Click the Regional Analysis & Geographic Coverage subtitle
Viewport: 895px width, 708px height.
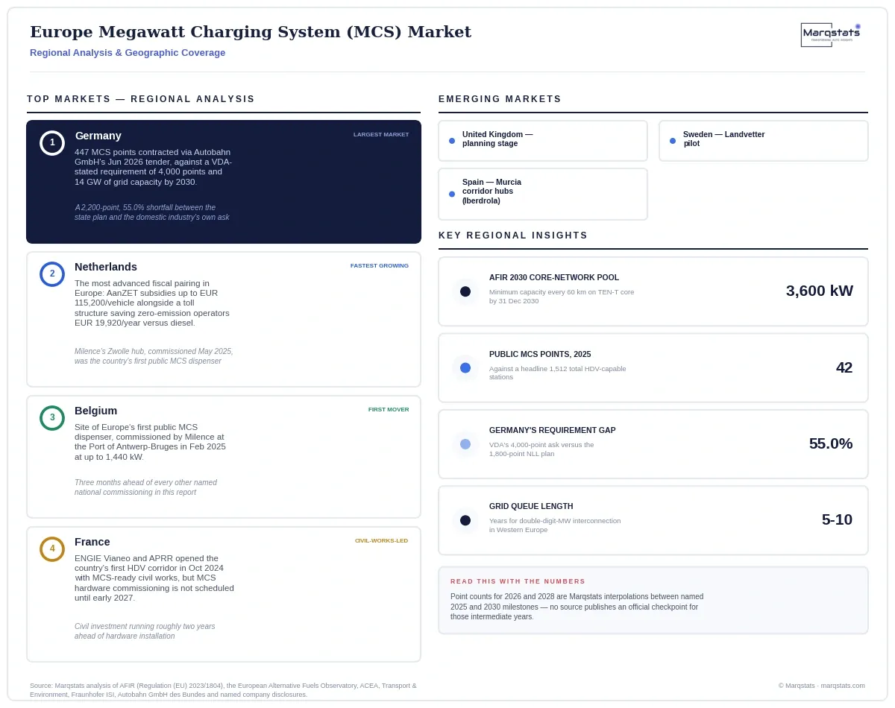(128, 53)
